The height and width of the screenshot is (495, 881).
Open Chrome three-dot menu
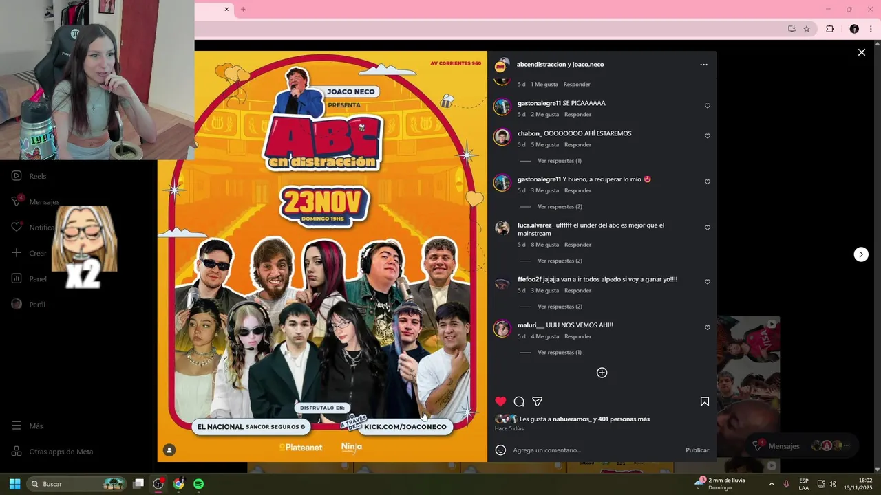[x=871, y=29]
